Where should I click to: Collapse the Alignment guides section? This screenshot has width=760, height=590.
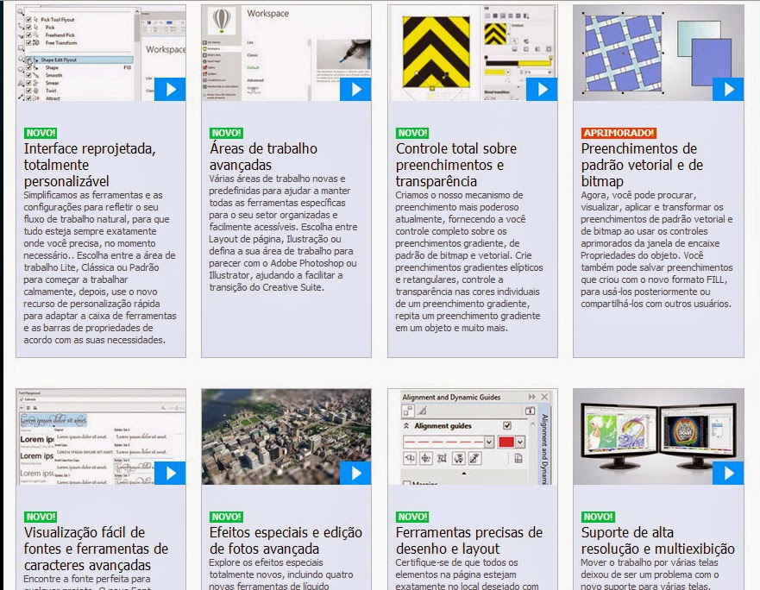[x=406, y=425]
